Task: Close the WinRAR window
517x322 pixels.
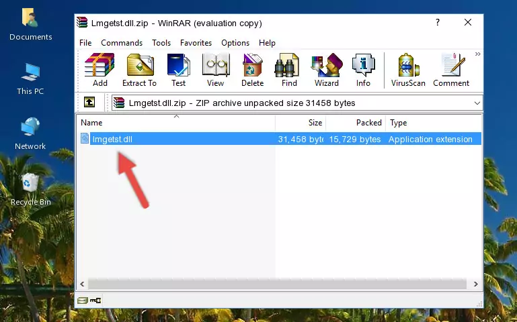Action: click(x=467, y=22)
